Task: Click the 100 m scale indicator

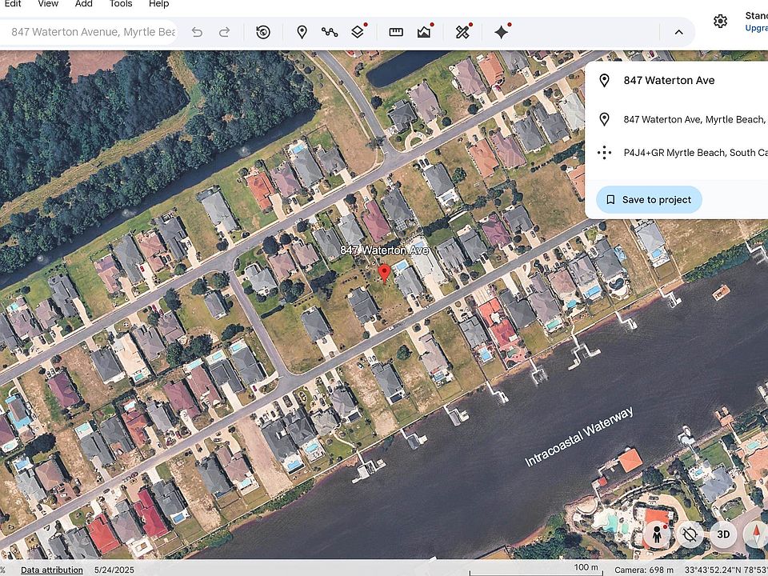Action: pyautogui.click(x=586, y=568)
